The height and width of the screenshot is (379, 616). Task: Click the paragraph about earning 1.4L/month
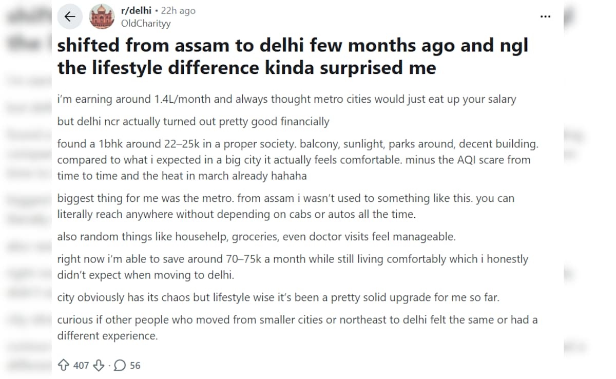pyautogui.click(x=286, y=99)
